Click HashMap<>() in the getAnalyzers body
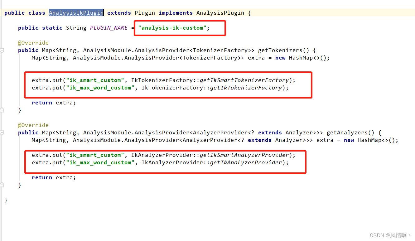This screenshot has height=241, width=415. click(376, 140)
